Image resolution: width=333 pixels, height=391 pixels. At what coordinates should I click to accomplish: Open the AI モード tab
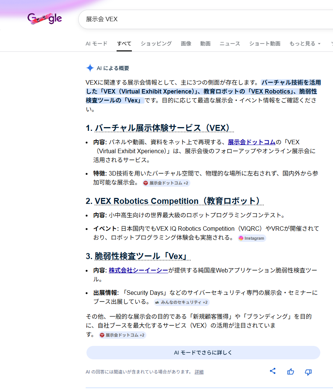pos(96,44)
